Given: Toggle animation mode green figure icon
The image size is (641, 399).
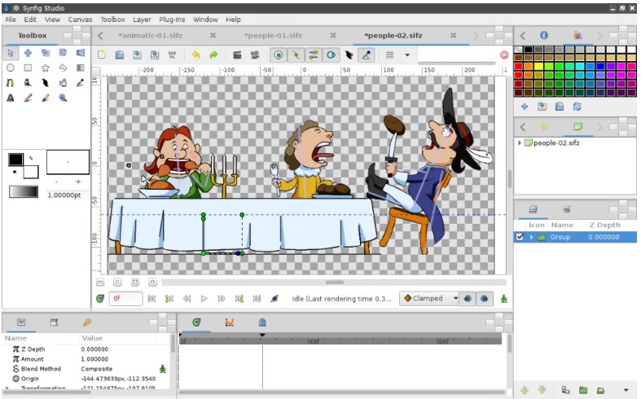Looking at the screenshot, I should [504, 299].
